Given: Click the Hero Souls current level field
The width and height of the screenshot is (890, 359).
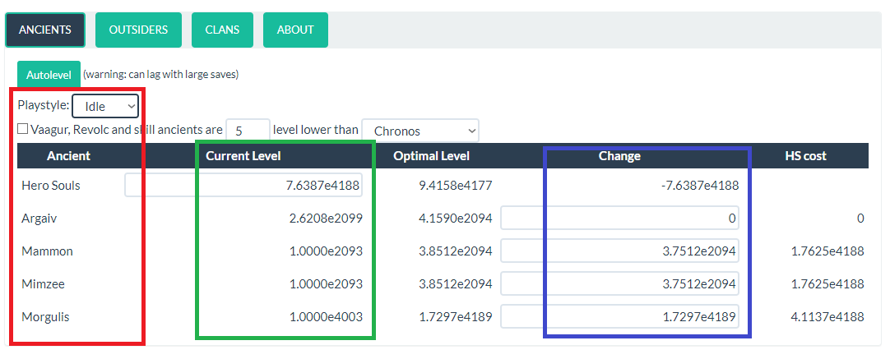Looking at the screenshot, I should point(243,186).
